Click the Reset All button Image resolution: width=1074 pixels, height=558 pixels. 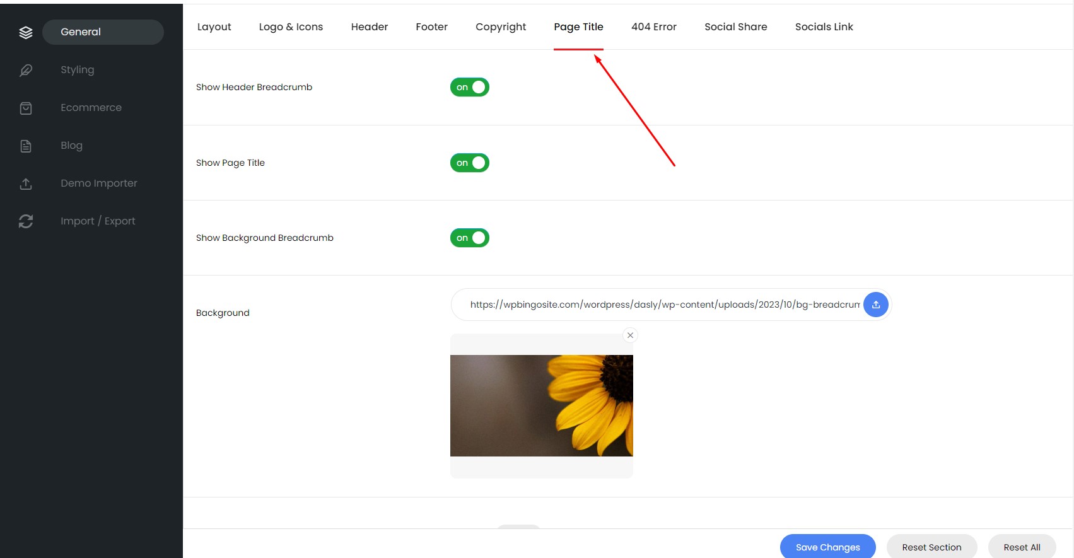pos(1022,547)
